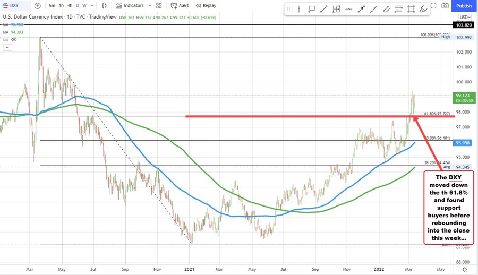This screenshot has height=275, width=478.
Task: Click the 103.820 price label
Action: pyautogui.click(x=464, y=25)
